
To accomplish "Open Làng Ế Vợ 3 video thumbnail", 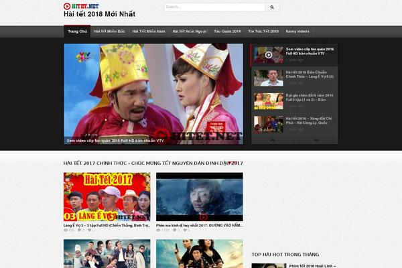I will (107, 197).
